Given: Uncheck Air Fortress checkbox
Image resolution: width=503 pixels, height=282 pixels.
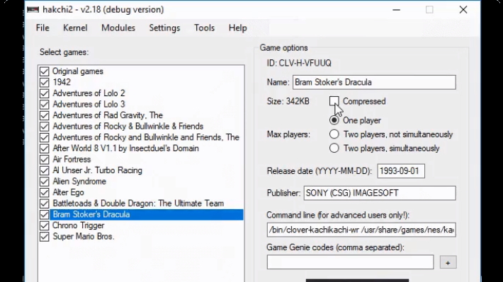Looking at the screenshot, I should click(x=44, y=160).
